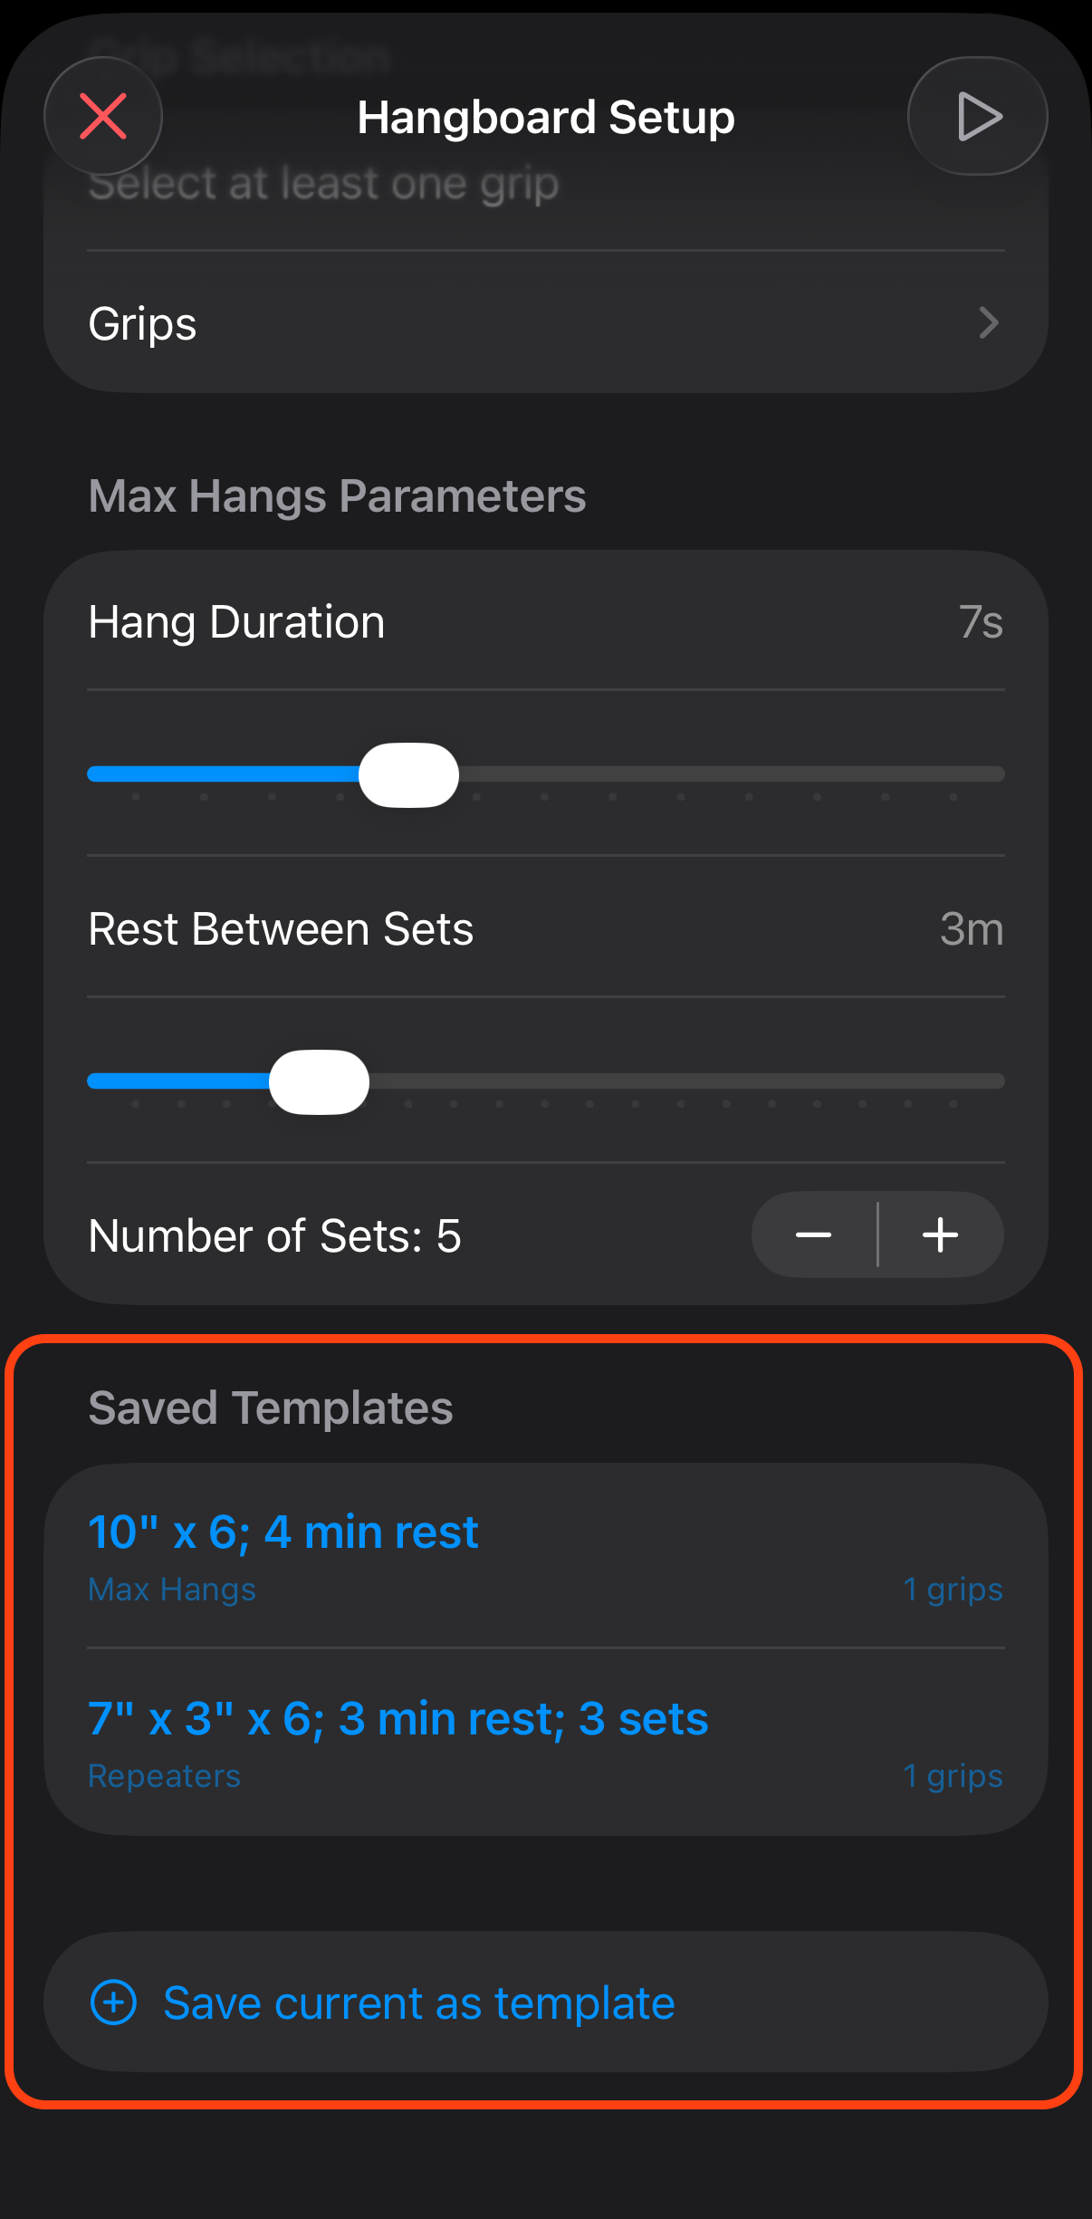Viewport: 1092px width, 2219px height.
Task: Open the Grips selection chevron
Action: [989, 323]
